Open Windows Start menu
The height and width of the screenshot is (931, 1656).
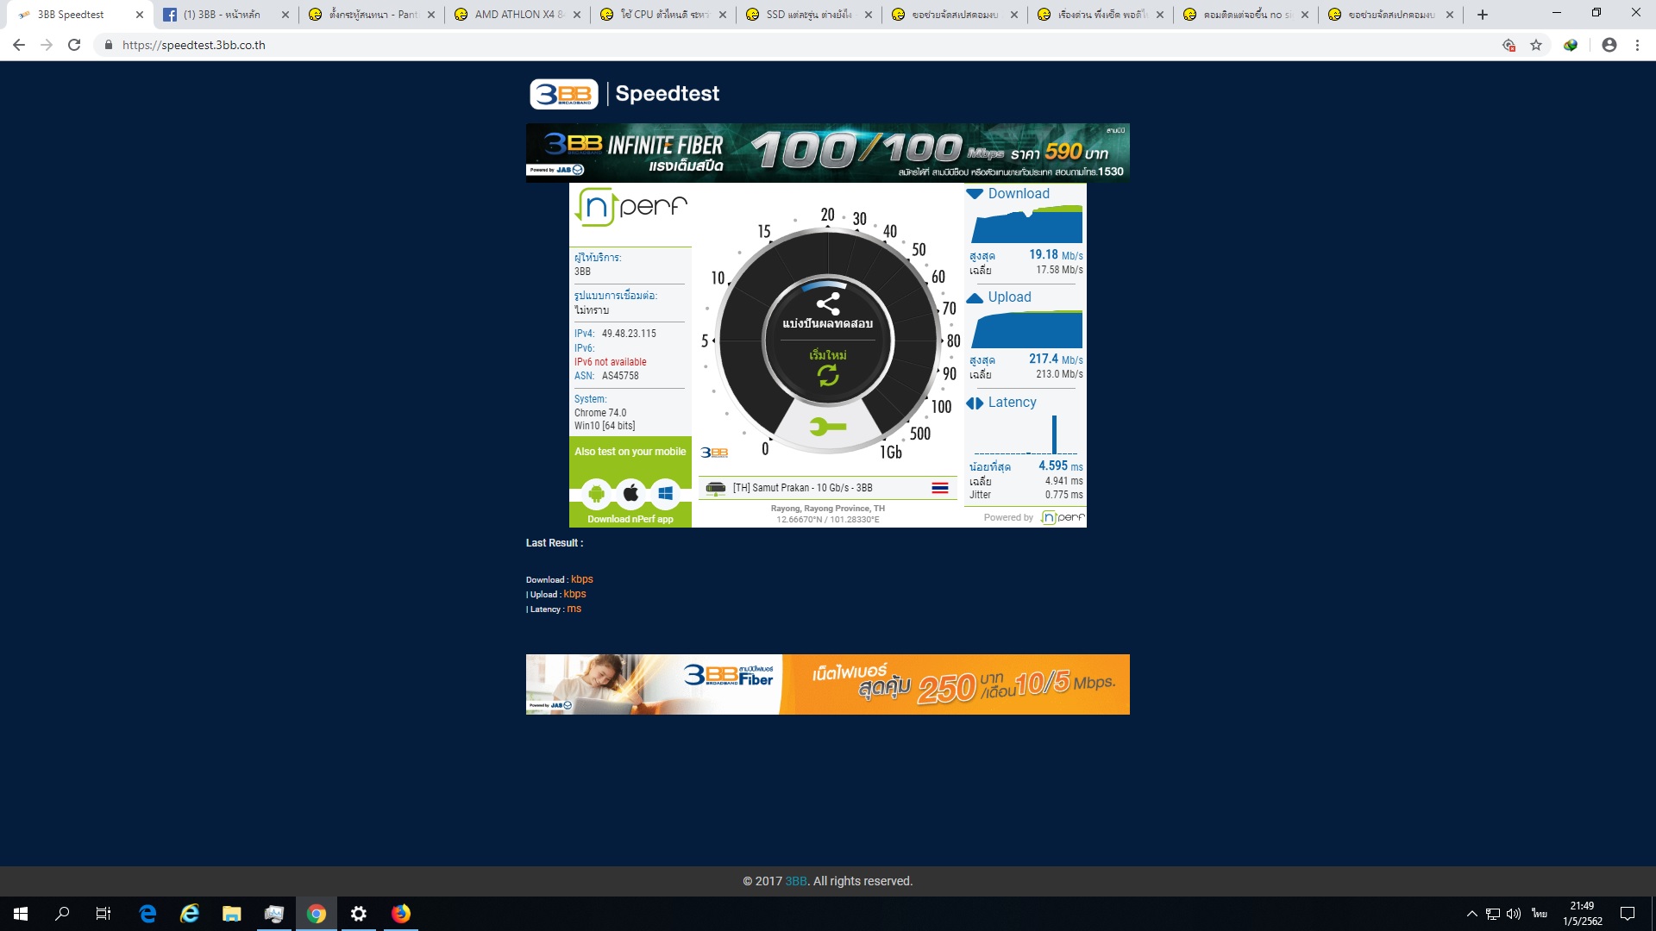(x=21, y=914)
